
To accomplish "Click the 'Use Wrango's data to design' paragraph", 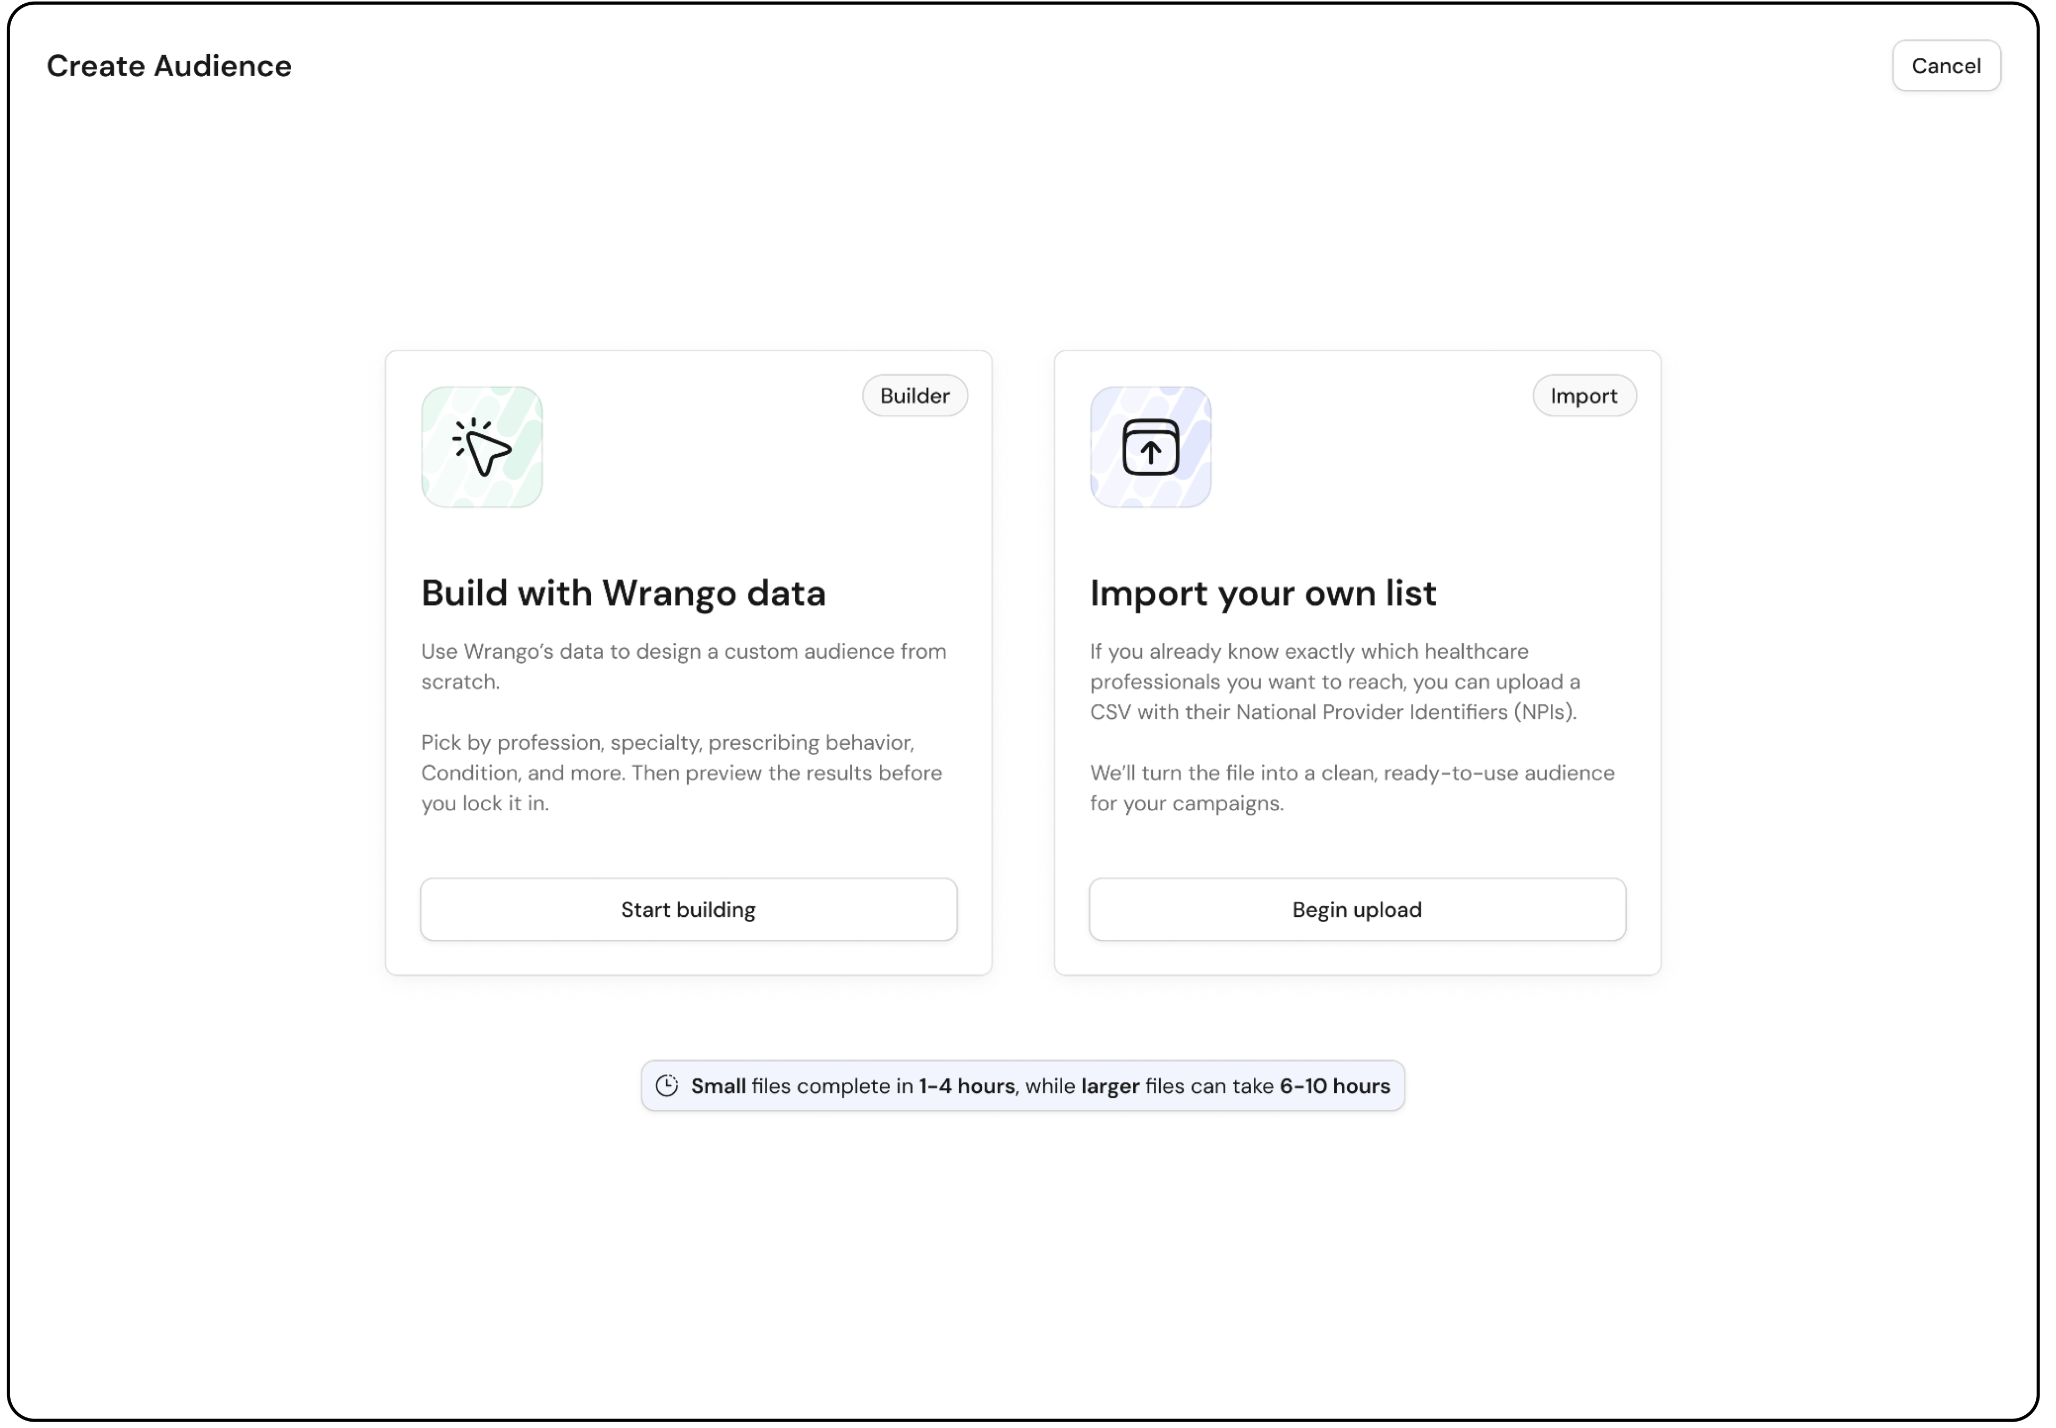I will tap(684, 666).
